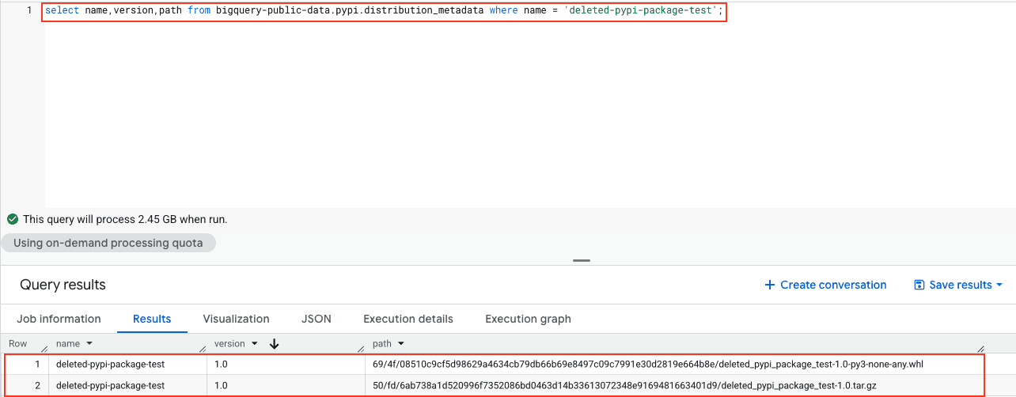Click version 1.0 in row 2
Viewport: 1016px width, 397px height.
coord(221,385)
